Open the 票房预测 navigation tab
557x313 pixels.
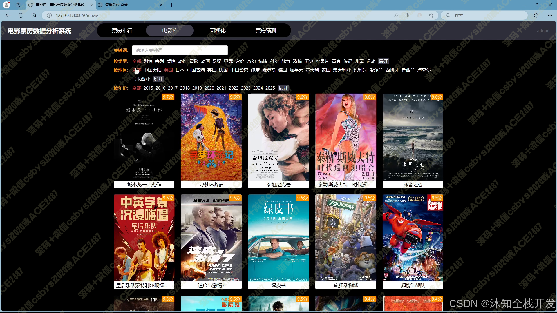coord(265,31)
